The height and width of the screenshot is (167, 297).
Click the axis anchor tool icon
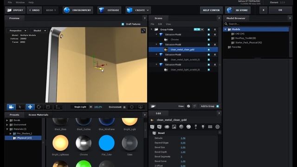pyautogui.click(x=58, y=107)
